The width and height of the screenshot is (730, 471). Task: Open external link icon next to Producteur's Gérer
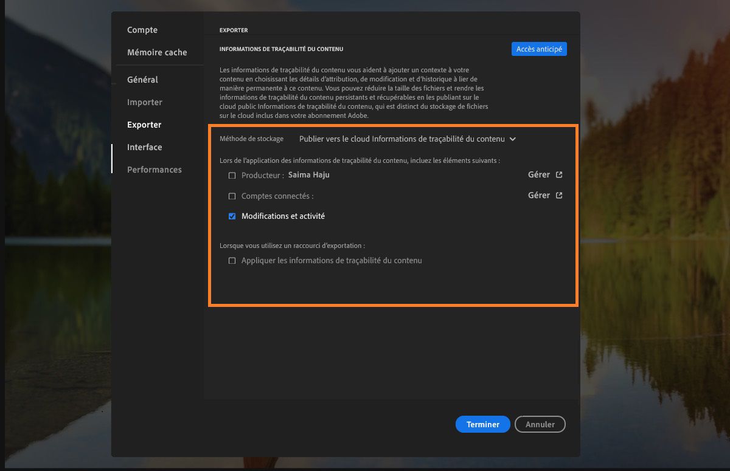click(x=560, y=174)
